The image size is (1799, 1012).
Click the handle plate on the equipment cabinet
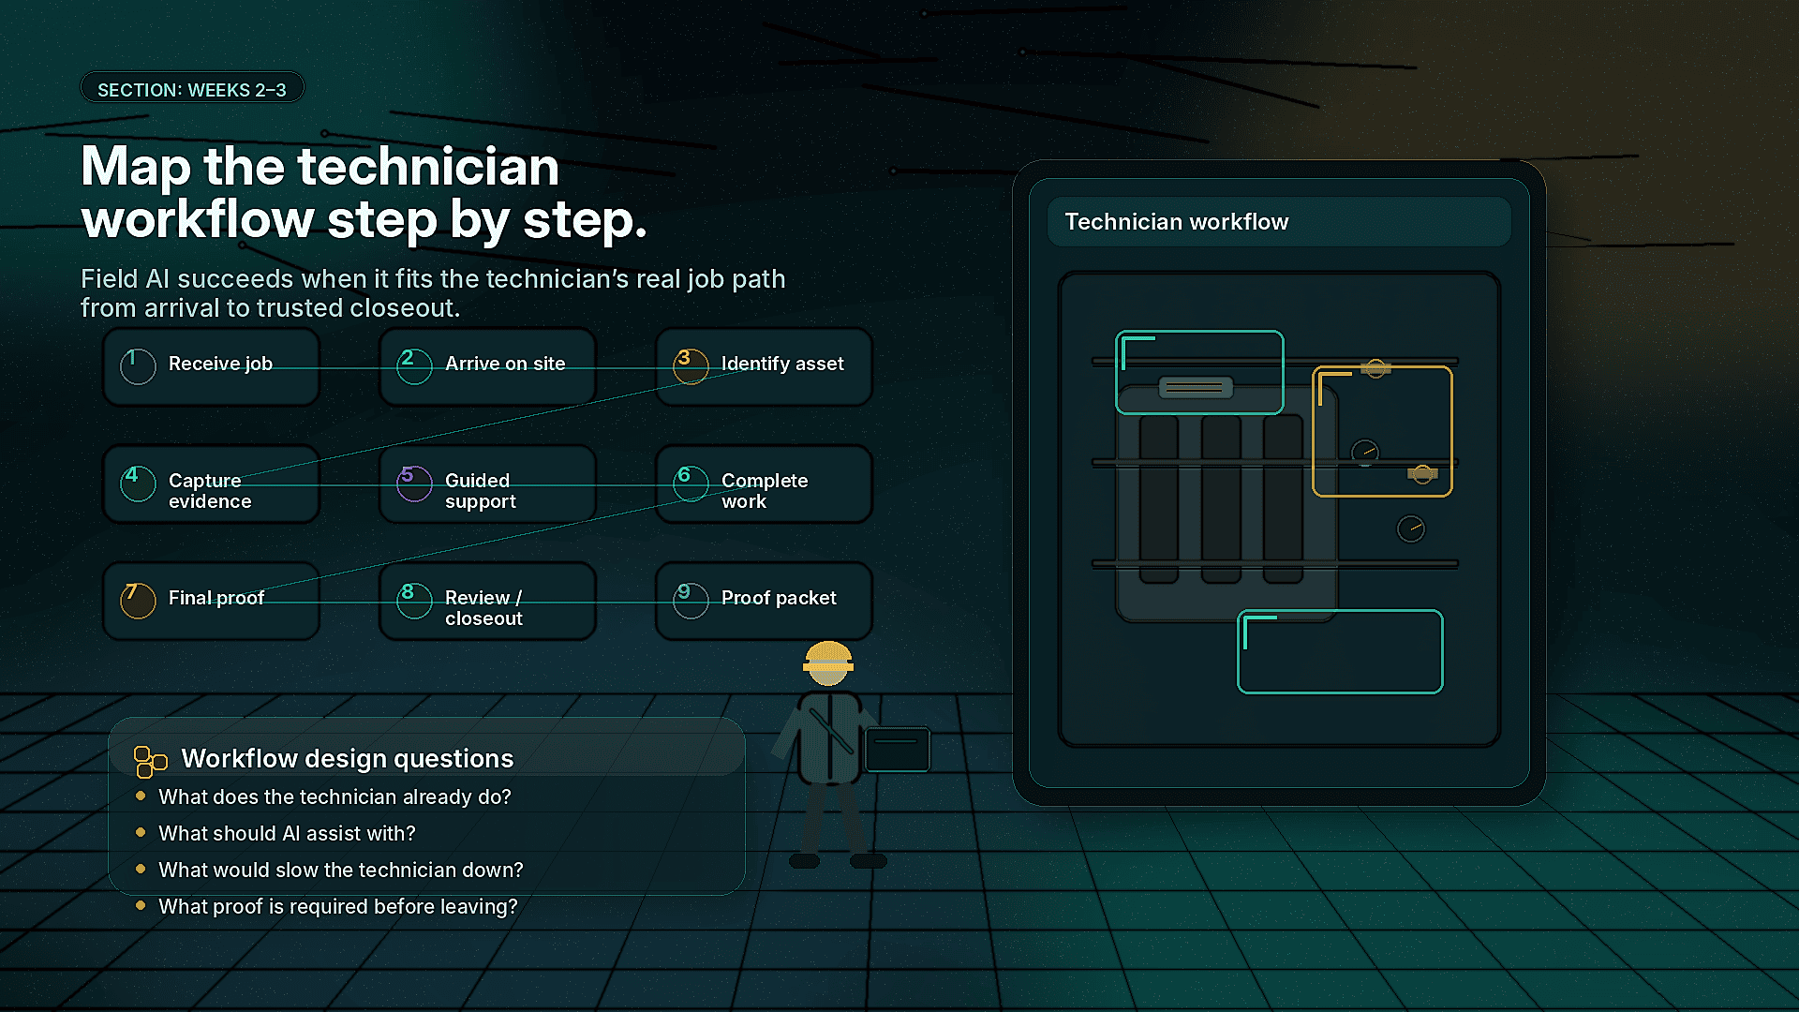pos(1196,386)
